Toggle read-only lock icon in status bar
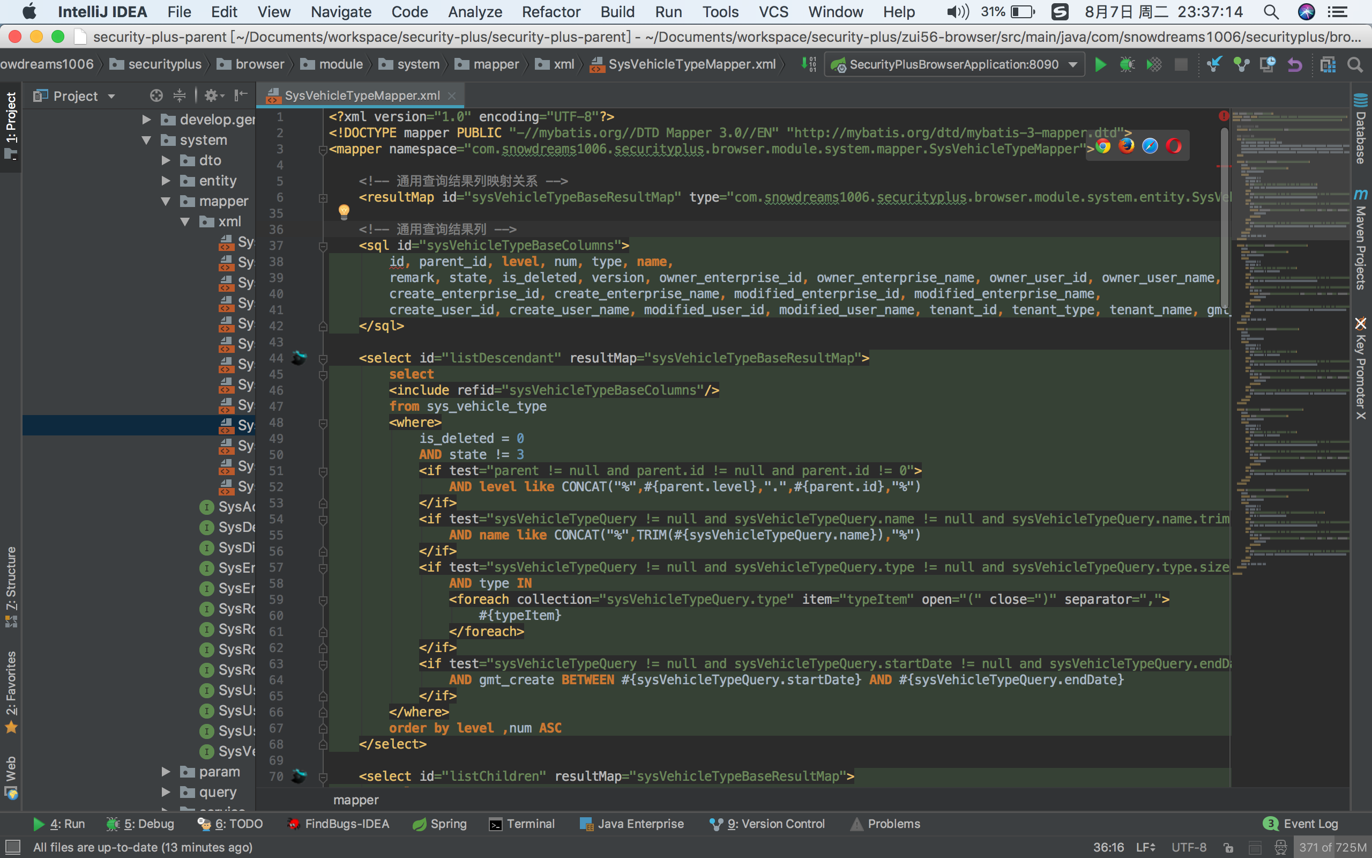Viewport: 1372px width, 858px height. pos(1228,847)
